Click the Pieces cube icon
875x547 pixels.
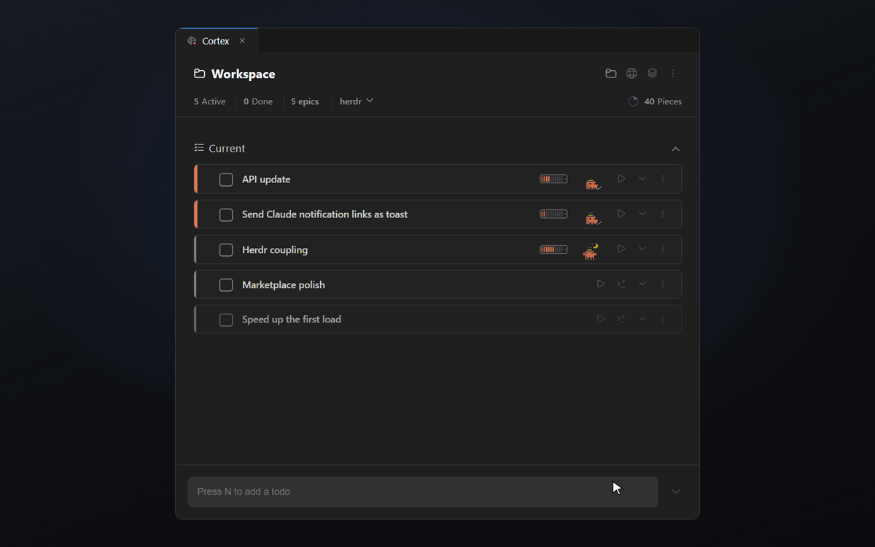633,101
